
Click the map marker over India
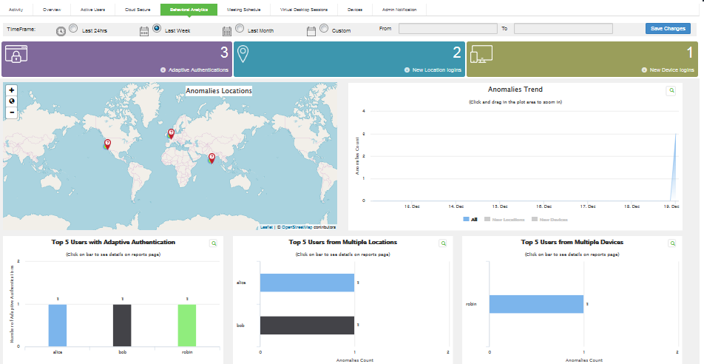click(x=211, y=158)
